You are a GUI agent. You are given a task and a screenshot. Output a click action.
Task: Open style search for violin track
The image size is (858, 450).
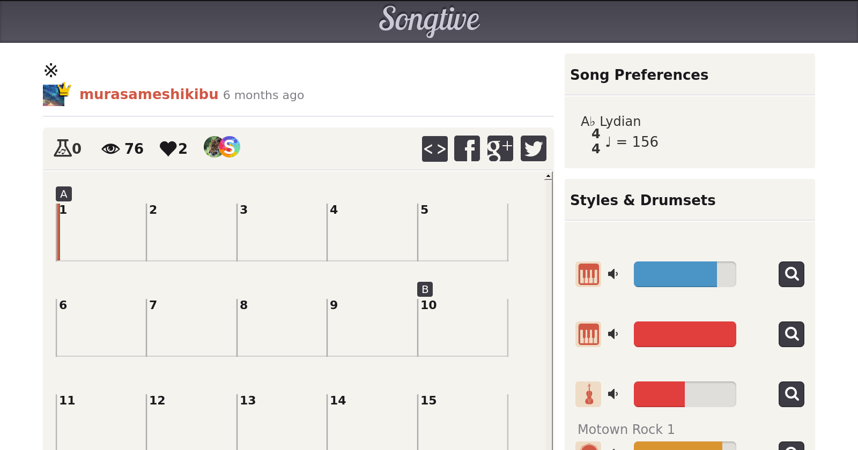791,394
